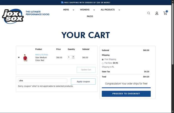Open the user account icon
The width and height of the screenshot is (174, 113).
coord(157,13)
